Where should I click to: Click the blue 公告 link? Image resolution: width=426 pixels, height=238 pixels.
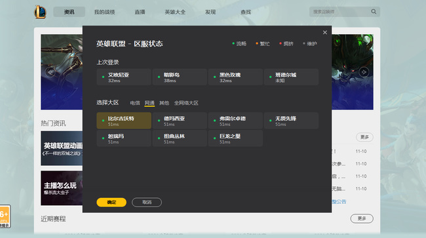coord(339,201)
